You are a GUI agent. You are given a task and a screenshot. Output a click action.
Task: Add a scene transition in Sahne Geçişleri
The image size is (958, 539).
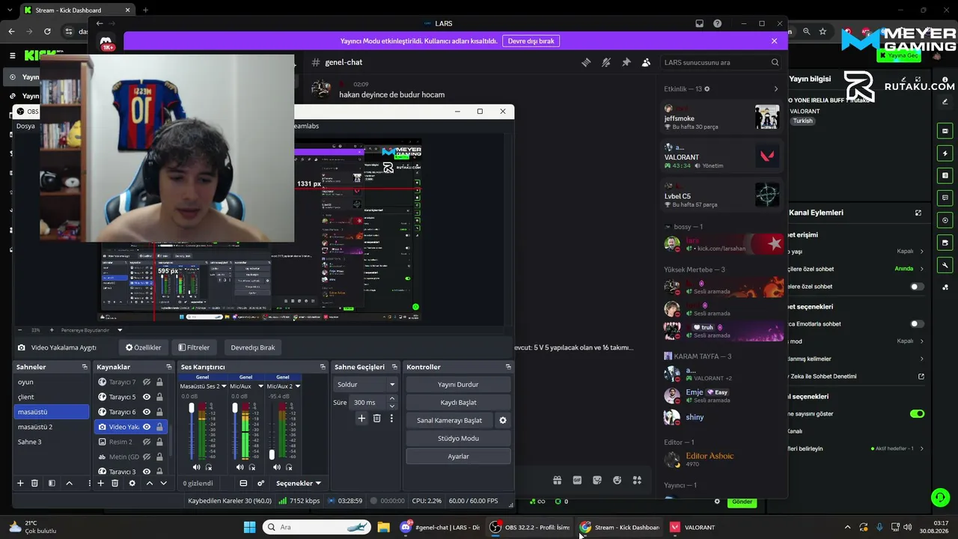click(361, 418)
